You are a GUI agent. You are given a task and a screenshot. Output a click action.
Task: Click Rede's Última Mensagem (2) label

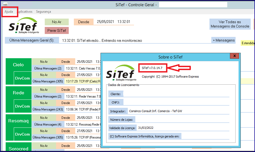[x=48, y=96]
